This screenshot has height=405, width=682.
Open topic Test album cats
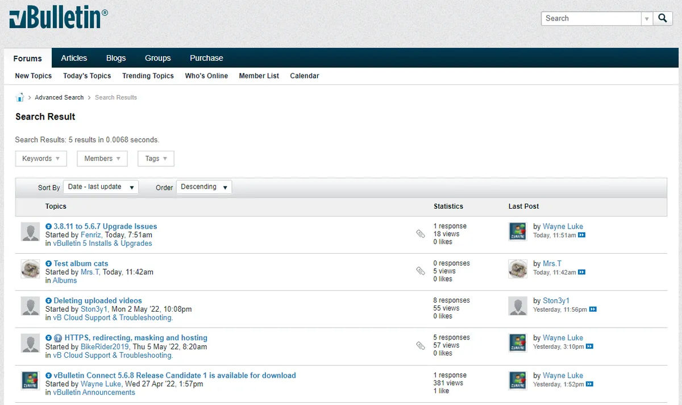[x=81, y=264]
